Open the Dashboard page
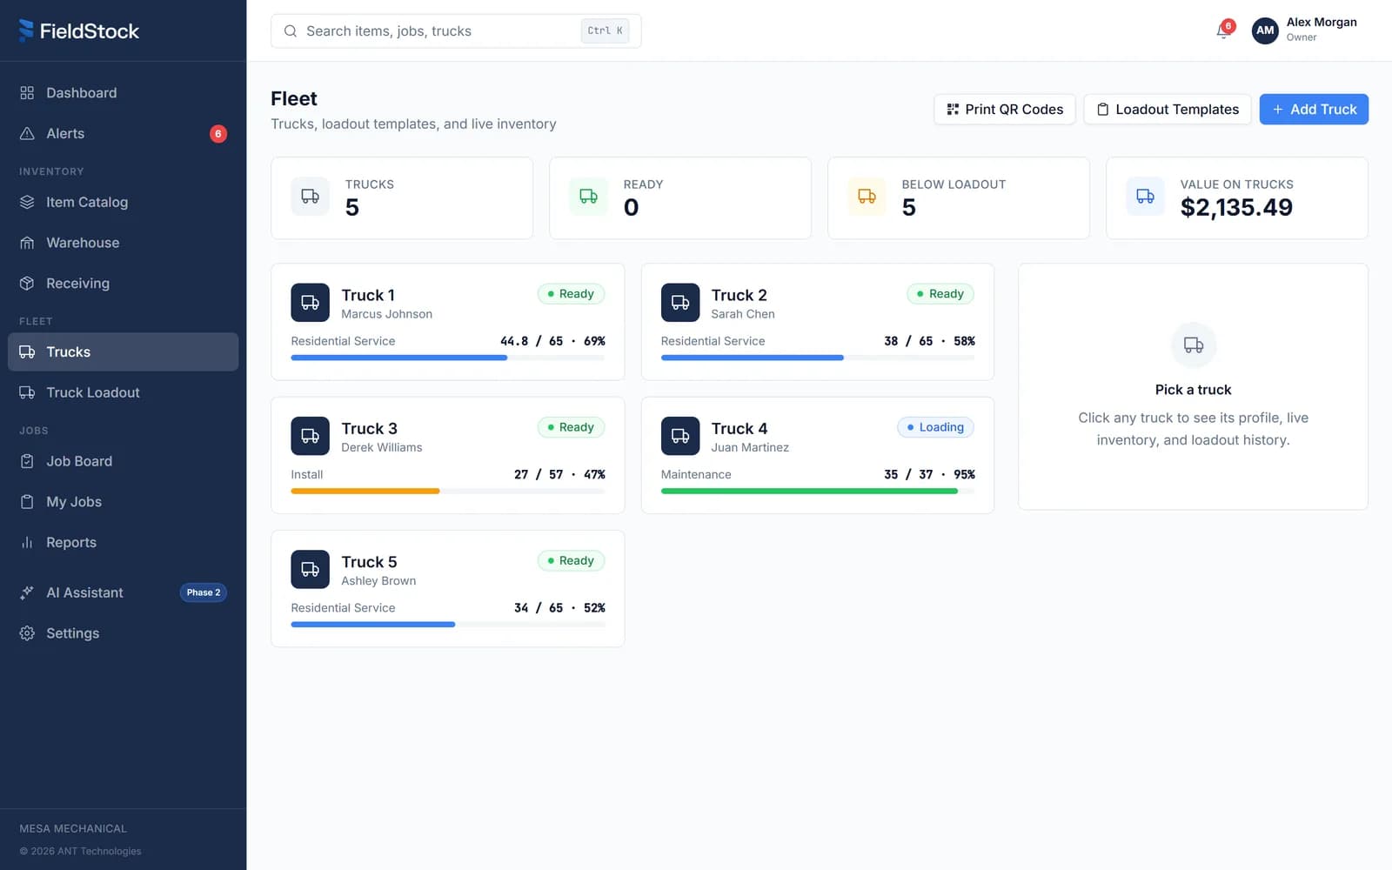 point(123,93)
